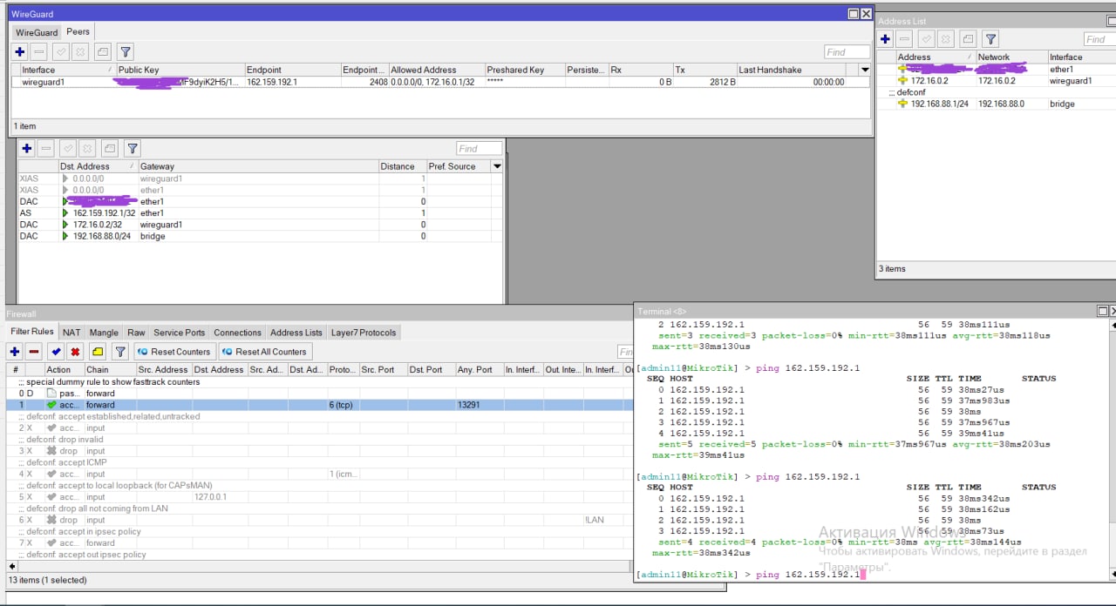
Task: Sort peers by Endpoint column header
Action: [292, 70]
